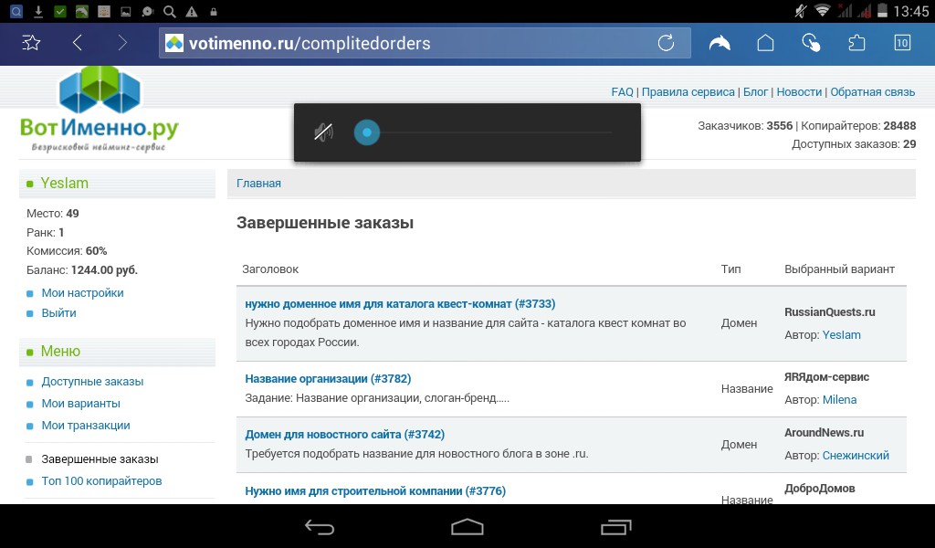The width and height of the screenshot is (935, 548).
Task: Click the Главная breadcrumb link
Action: point(258,183)
